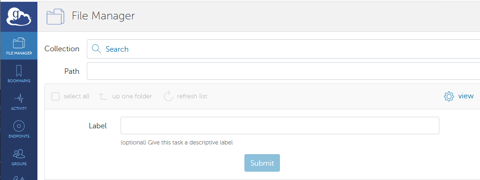This screenshot has width=480, height=180.
Task: Check the select all checkbox
Action: point(55,96)
